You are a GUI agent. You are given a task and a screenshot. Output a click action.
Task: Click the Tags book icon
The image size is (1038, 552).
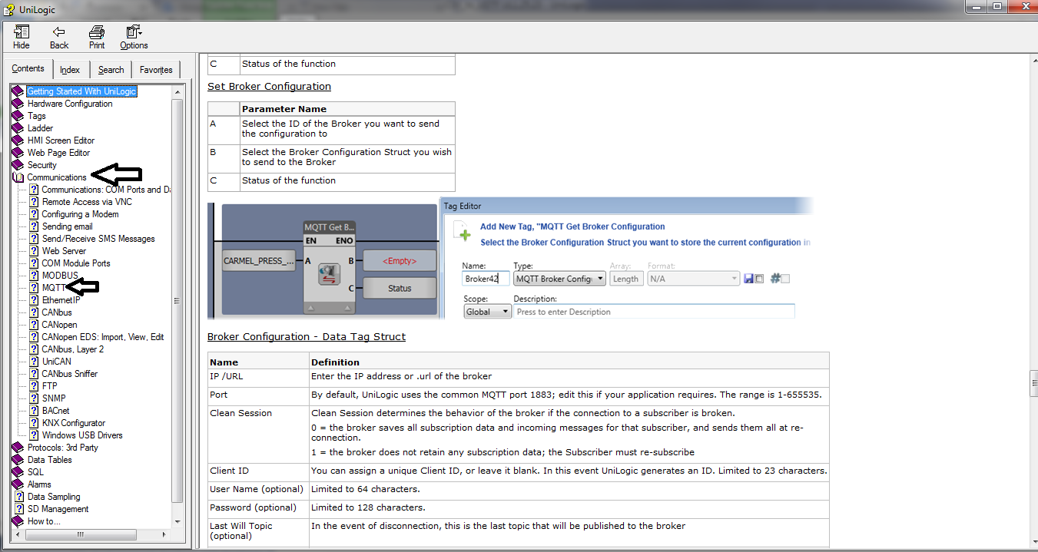coord(18,116)
